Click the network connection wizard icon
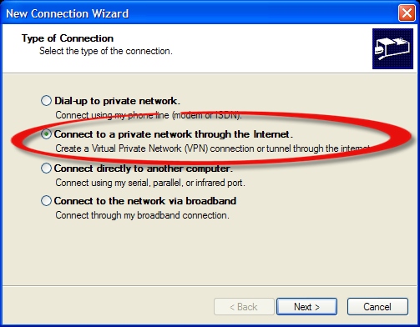The image size is (420, 327). click(392, 48)
